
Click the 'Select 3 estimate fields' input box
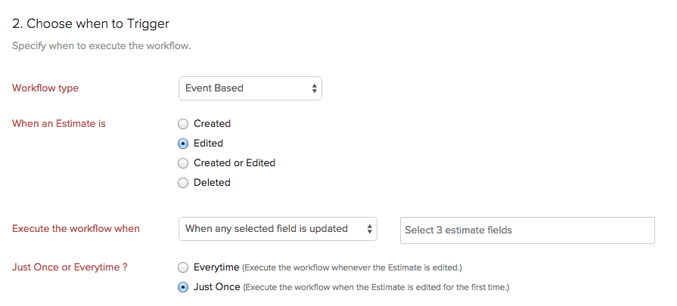[x=526, y=230]
